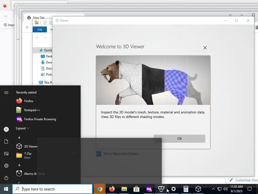Select Desktop in File Explorer sidebar
This screenshot has height=194, width=258.
[x=47, y=56]
